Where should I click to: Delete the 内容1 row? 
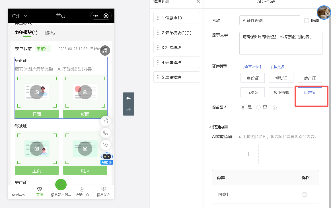coord(305,194)
